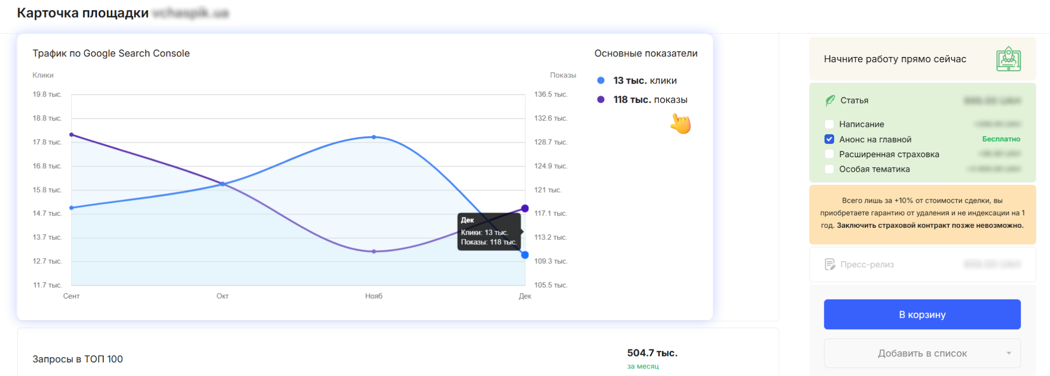Tick the Особая тематика checkbox

point(829,169)
